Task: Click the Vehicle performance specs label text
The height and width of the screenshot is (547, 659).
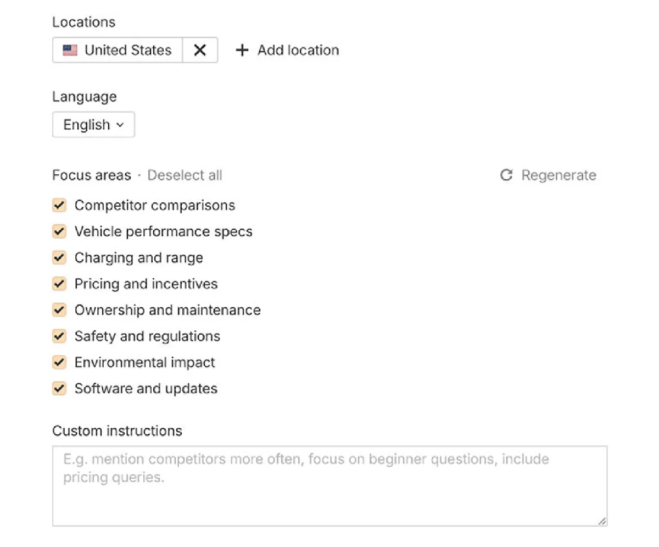Action: (164, 231)
